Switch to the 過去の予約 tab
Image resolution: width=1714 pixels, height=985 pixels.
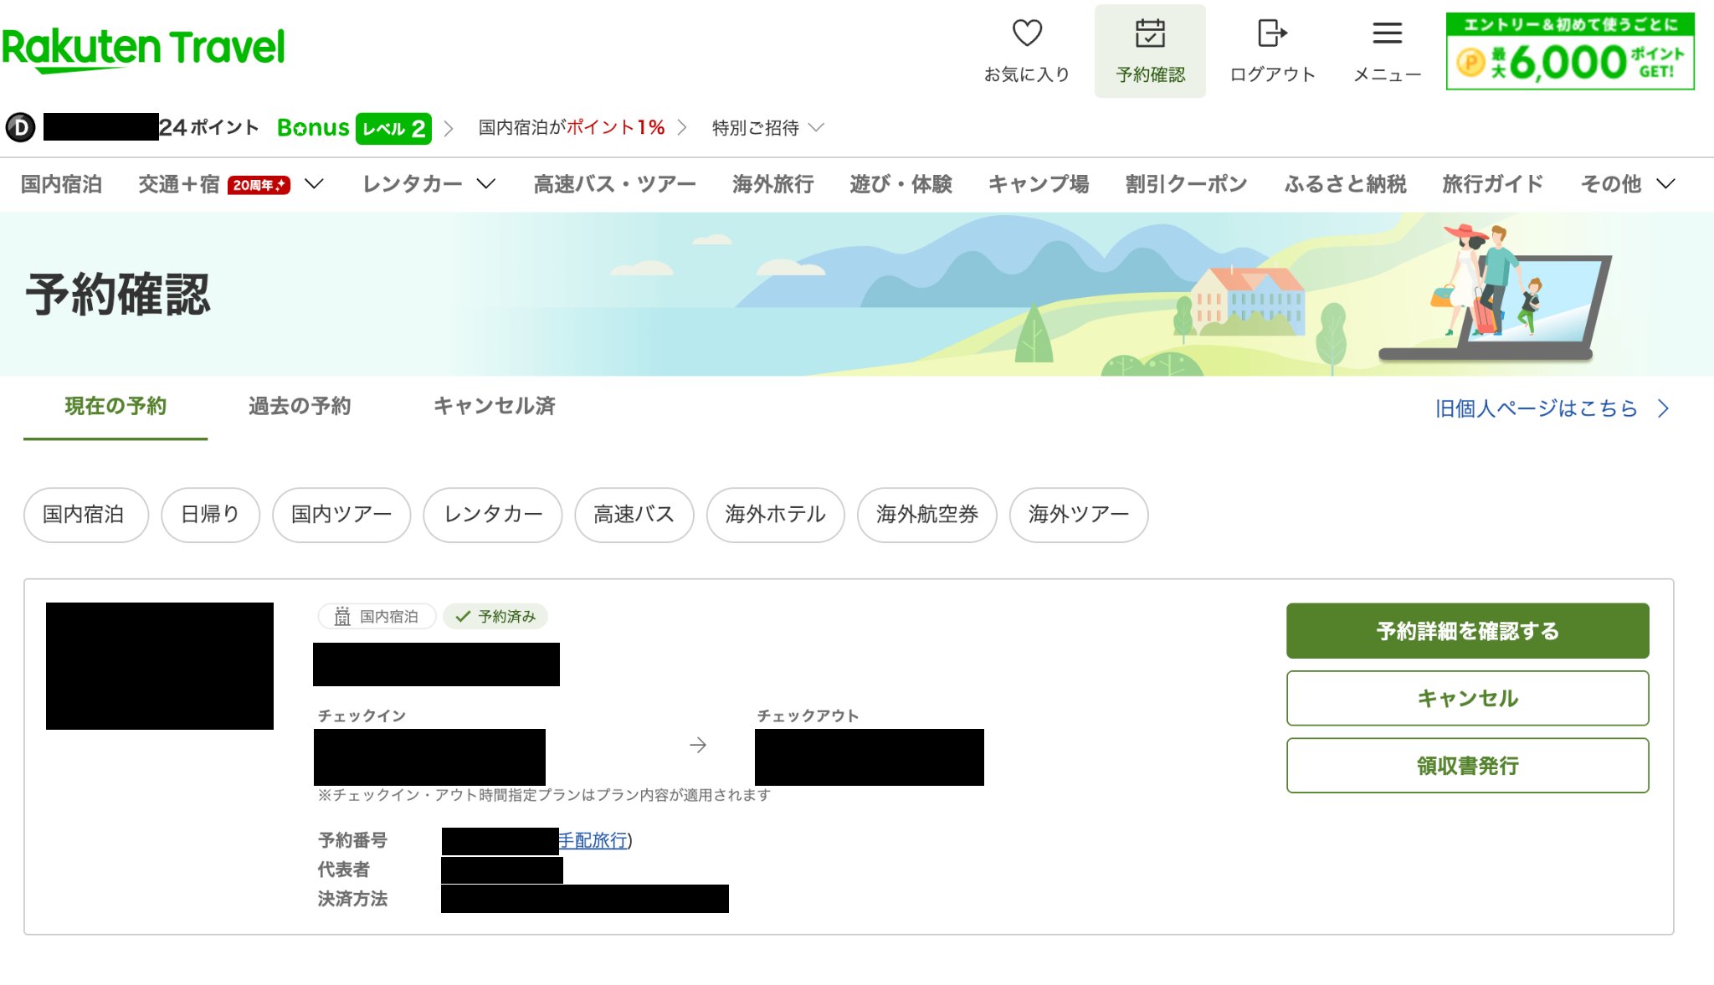click(x=300, y=407)
